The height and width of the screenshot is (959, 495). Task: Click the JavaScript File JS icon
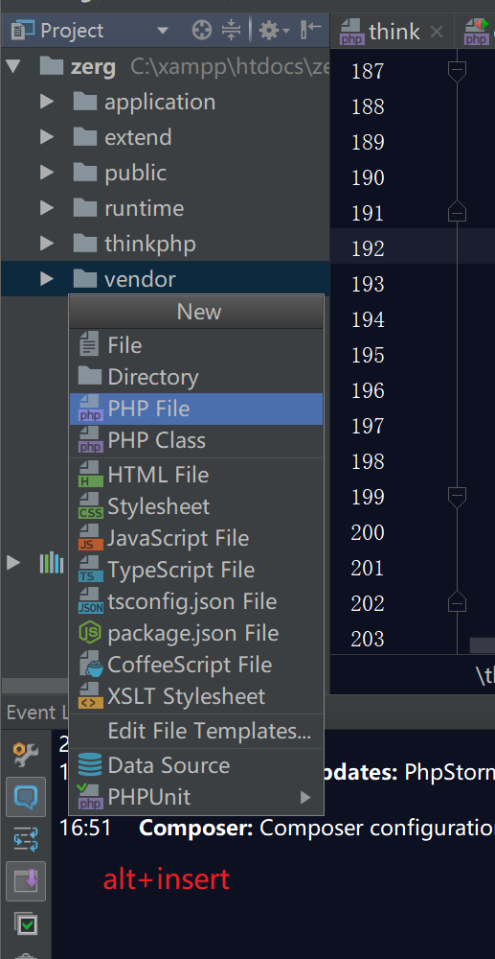[x=90, y=539]
